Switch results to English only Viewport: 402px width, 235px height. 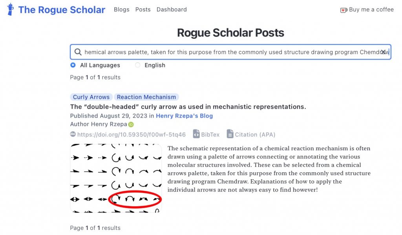[x=138, y=65]
